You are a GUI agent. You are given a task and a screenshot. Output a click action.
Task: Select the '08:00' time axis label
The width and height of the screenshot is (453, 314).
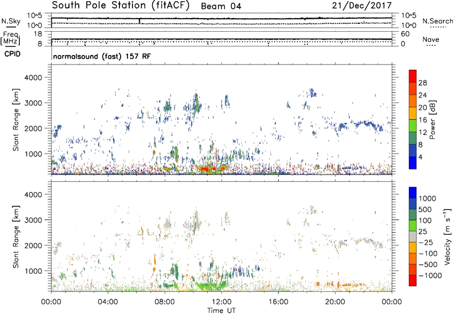pyautogui.click(x=165, y=302)
